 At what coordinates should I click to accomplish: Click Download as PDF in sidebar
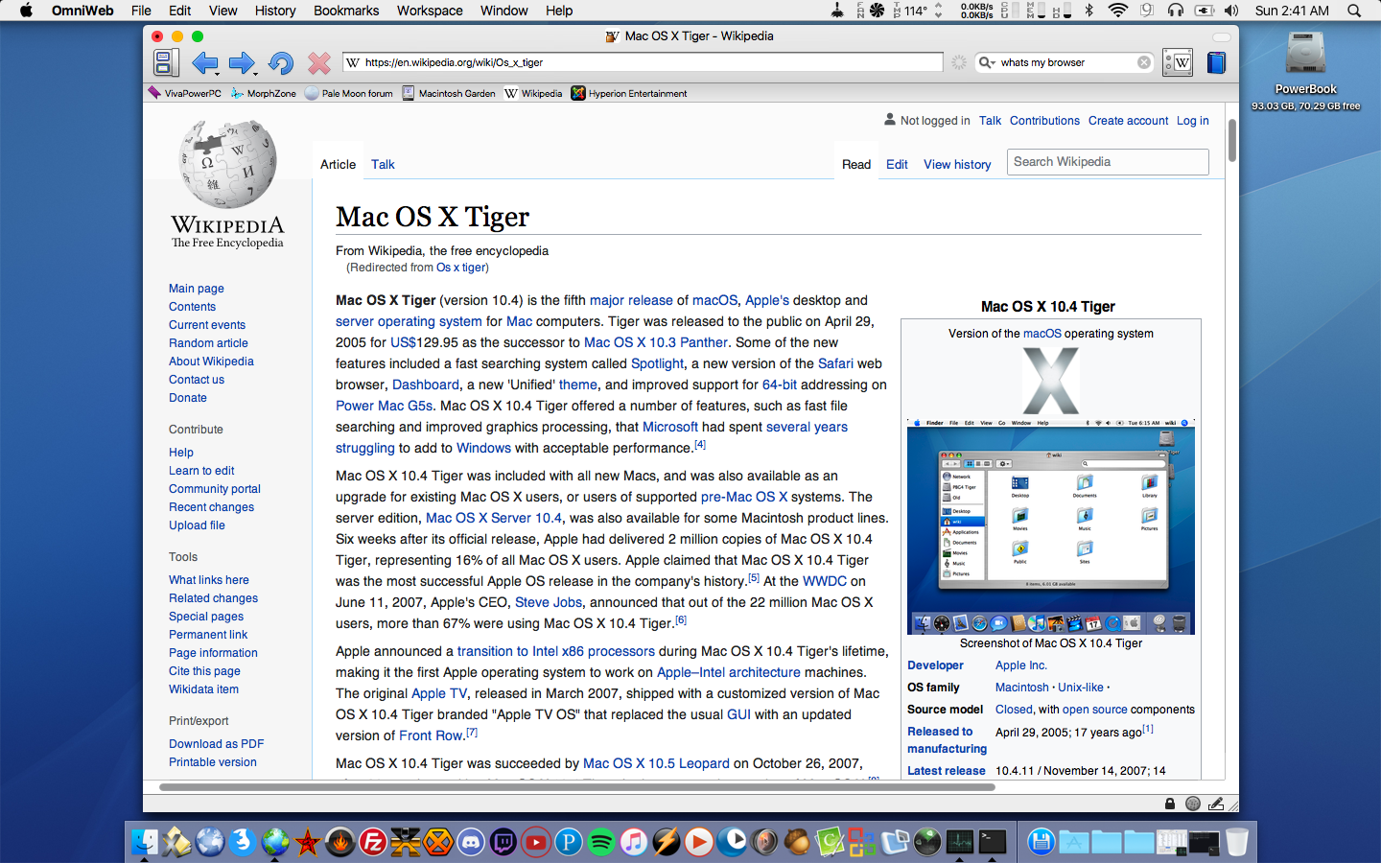click(216, 744)
